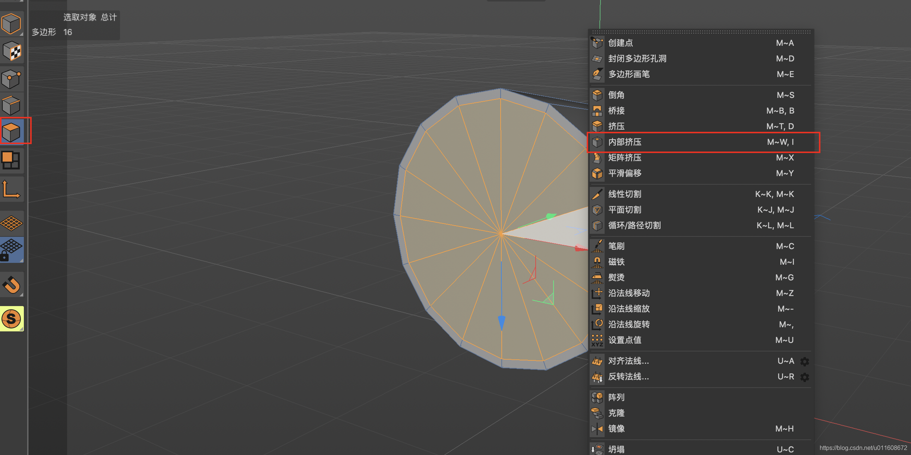This screenshot has height=455, width=911.
Task: Choose 倒角 bevel menu entry
Action: pyautogui.click(x=616, y=95)
